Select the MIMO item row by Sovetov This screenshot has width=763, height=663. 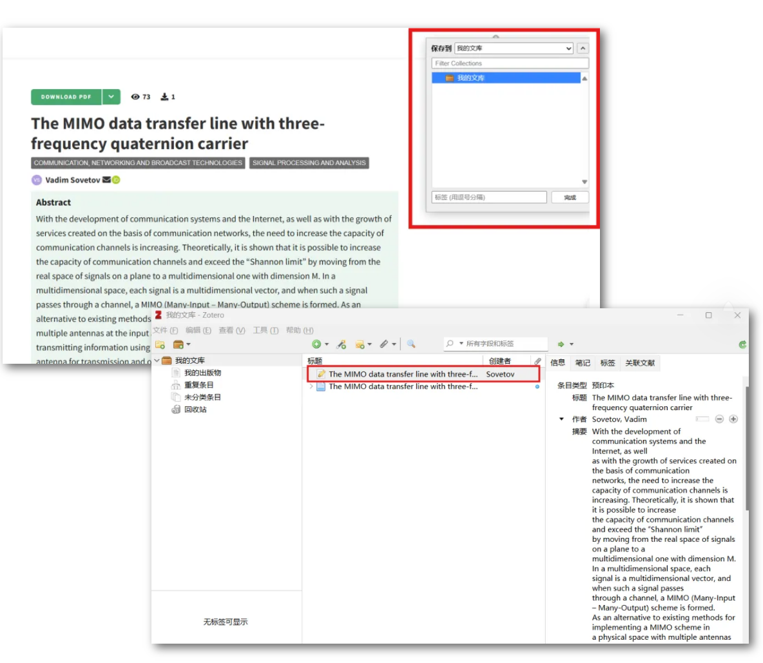coord(423,374)
